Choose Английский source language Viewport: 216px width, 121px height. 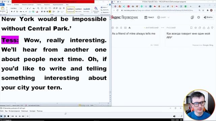tap(152, 28)
